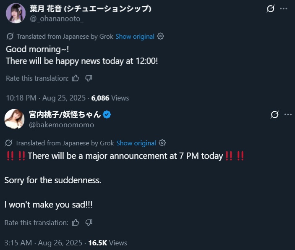Thumbs down the first post's translation

point(89,78)
